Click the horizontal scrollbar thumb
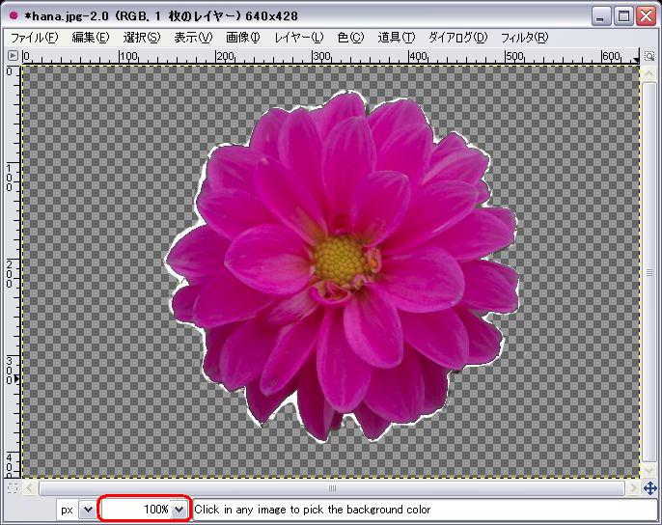662x525 pixels. pos(332,488)
